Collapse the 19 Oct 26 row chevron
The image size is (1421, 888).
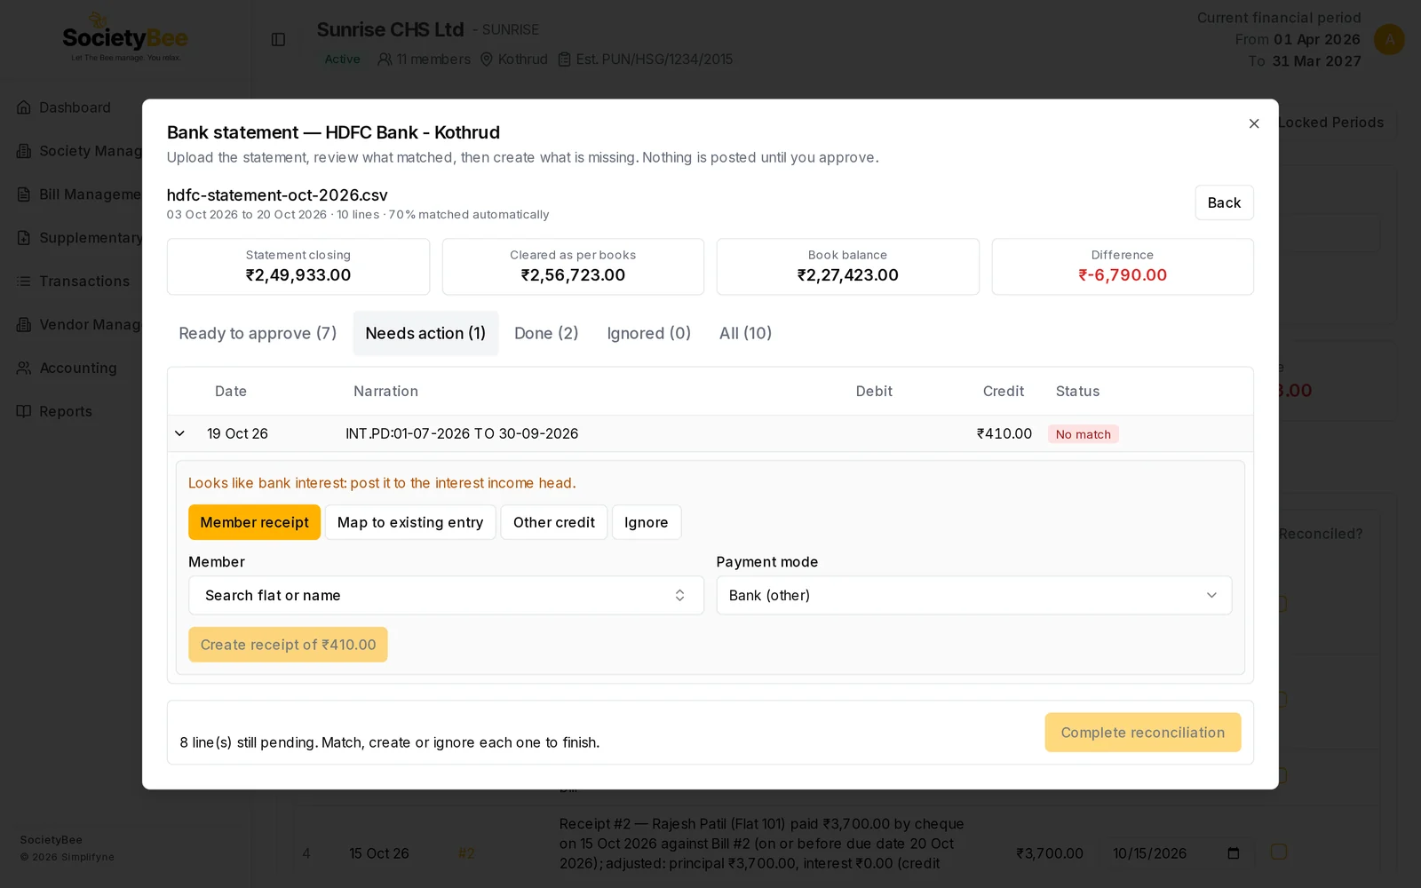click(179, 433)
